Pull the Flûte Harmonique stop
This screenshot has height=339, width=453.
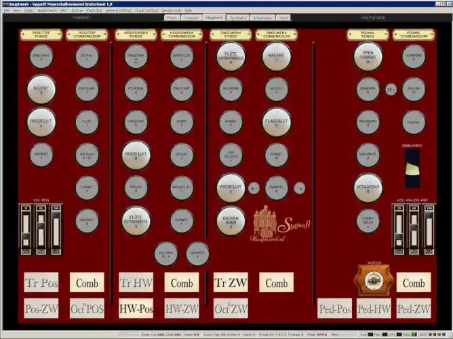click(x=231, y=57)
